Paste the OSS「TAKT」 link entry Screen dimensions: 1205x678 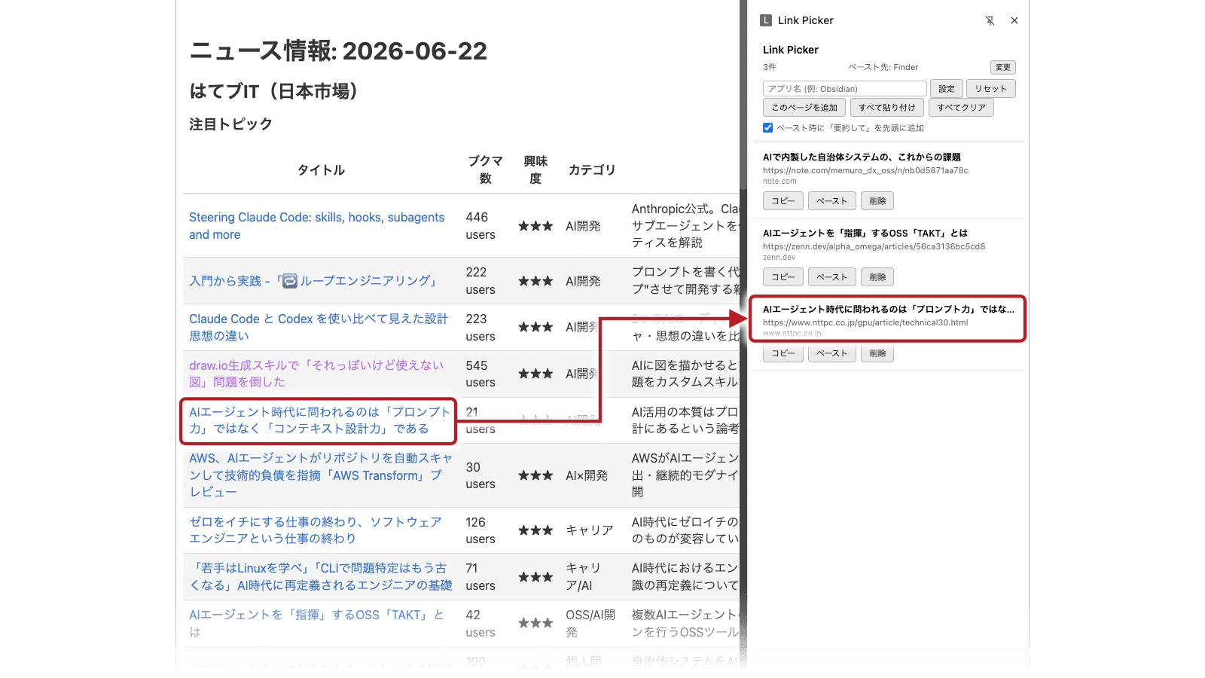832,277
